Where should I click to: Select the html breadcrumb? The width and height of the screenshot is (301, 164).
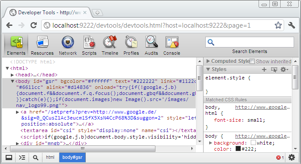[50, 157]
